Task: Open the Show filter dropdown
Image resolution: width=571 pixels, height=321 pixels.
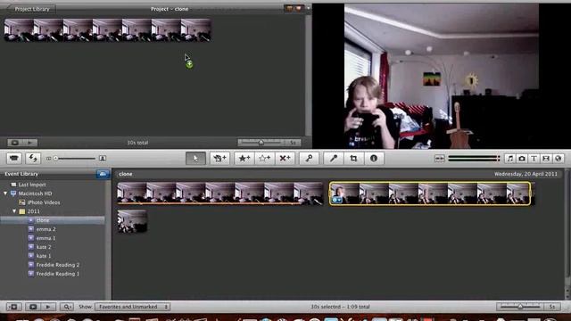Action: (133, 307)
